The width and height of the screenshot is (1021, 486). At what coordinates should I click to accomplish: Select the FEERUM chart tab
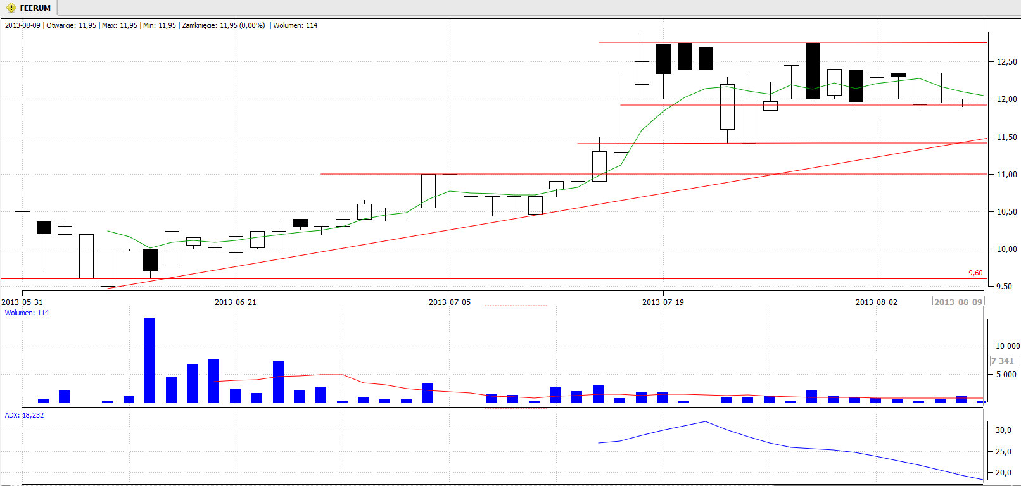click(29, 8)
